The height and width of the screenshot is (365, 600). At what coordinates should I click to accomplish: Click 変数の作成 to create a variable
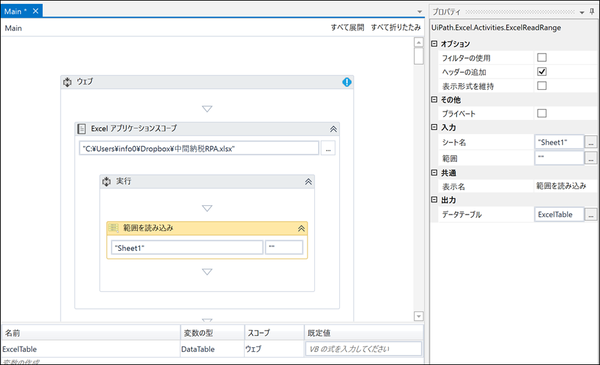click(x=21, y=362)
